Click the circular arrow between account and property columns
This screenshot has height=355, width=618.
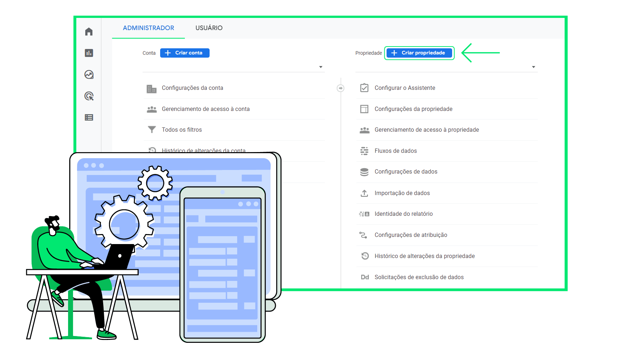tap(341, 88)
